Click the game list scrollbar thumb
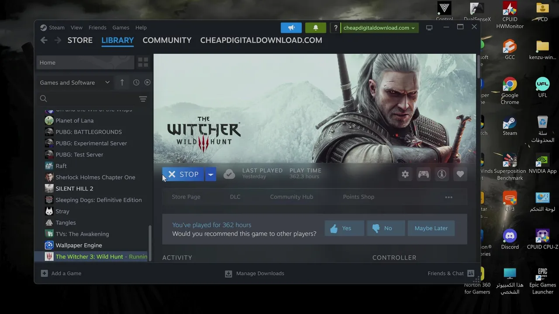 (x=151, y=243)
